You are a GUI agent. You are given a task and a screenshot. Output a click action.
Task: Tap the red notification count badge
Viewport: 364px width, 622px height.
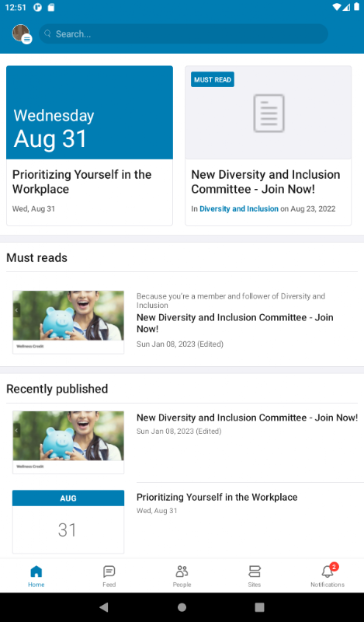[x=334, y=567]
